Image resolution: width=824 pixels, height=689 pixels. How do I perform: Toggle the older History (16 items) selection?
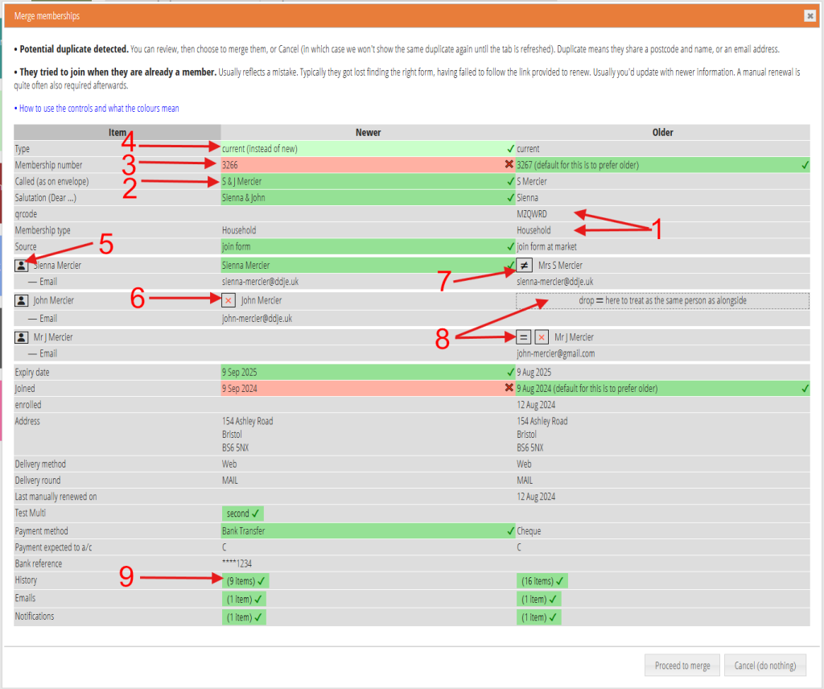[542, 580]
